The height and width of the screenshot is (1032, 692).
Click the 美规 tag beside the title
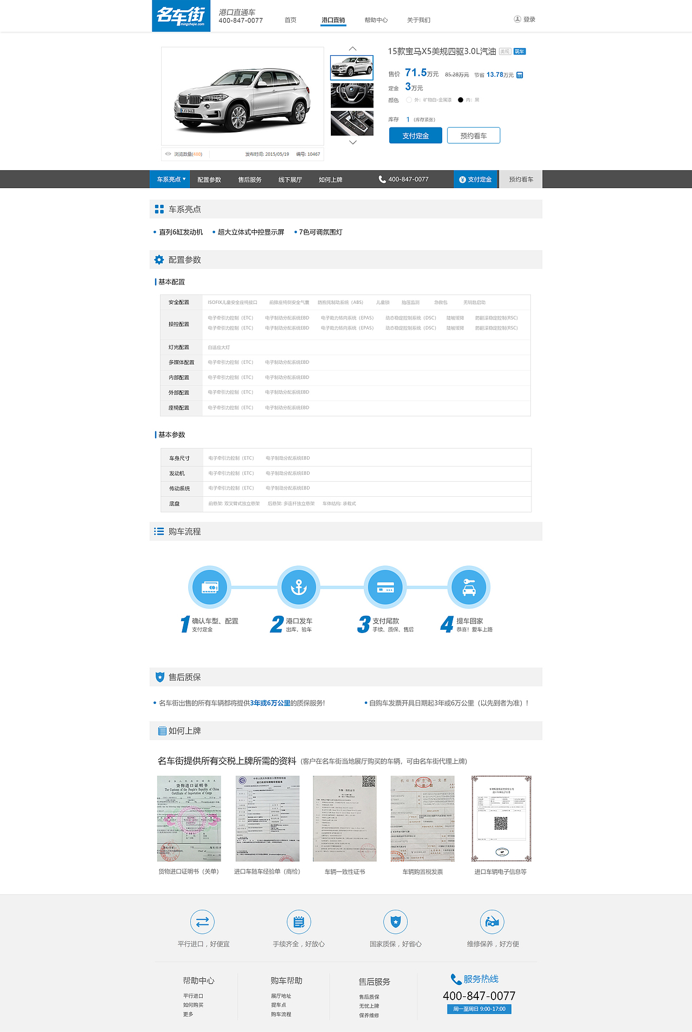click(505, 51)
